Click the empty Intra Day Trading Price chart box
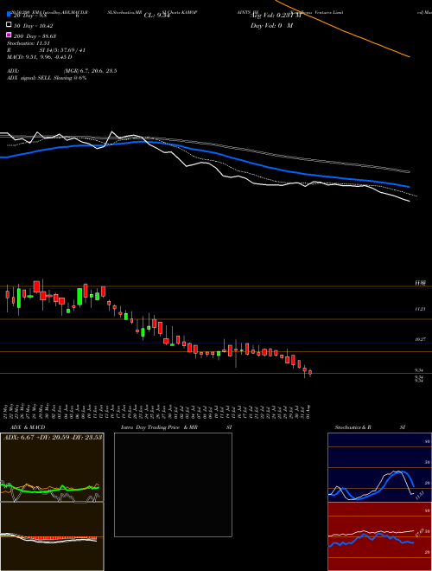Image resolution: width=432 pixels, height=571 pixels. [x=173, y=484]
